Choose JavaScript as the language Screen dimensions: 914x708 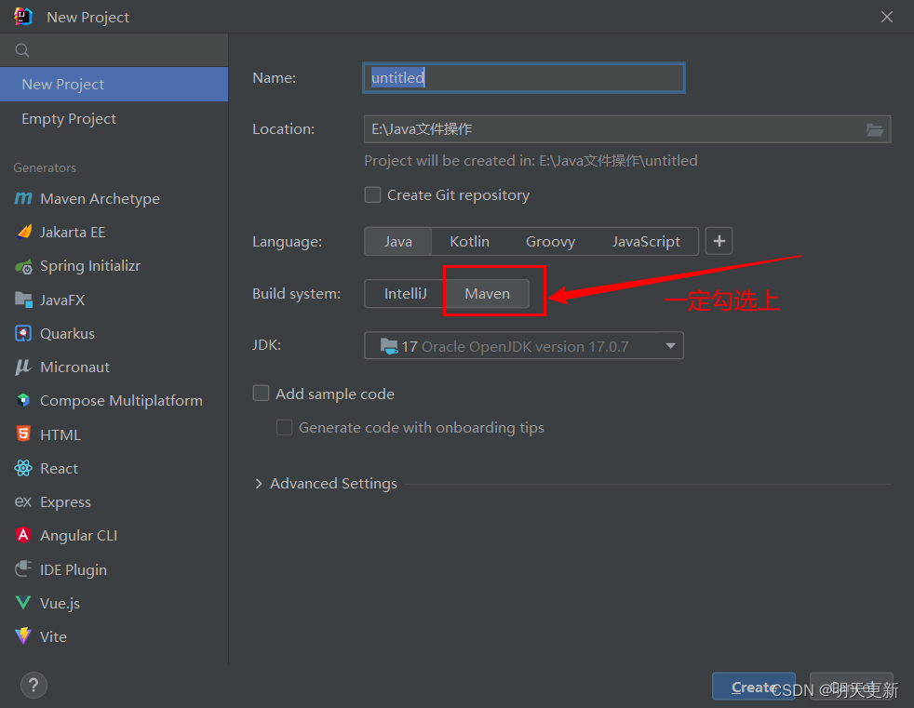click(x=646, y=241)
